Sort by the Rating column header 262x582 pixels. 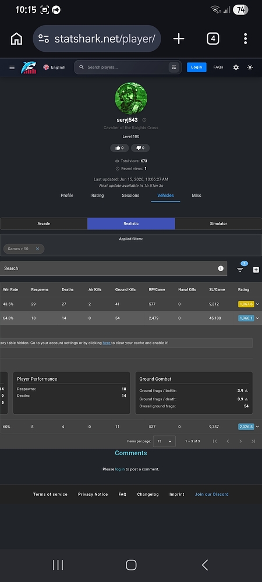point(243,289)
